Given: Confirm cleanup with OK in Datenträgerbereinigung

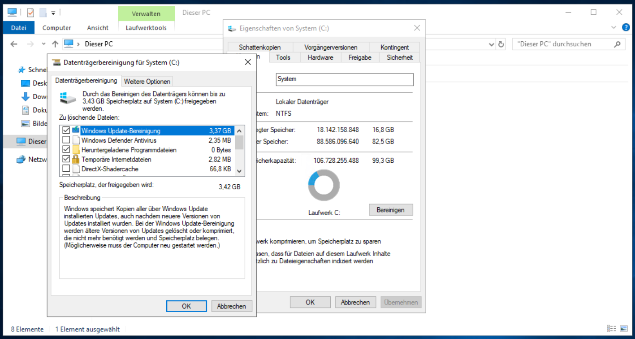Looking at the screenshot, I should click(x=186, y=306).
